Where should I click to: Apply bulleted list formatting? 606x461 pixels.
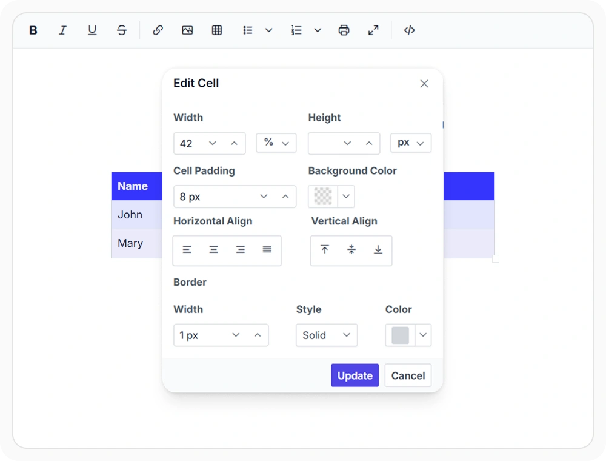(x=248, y=30)
